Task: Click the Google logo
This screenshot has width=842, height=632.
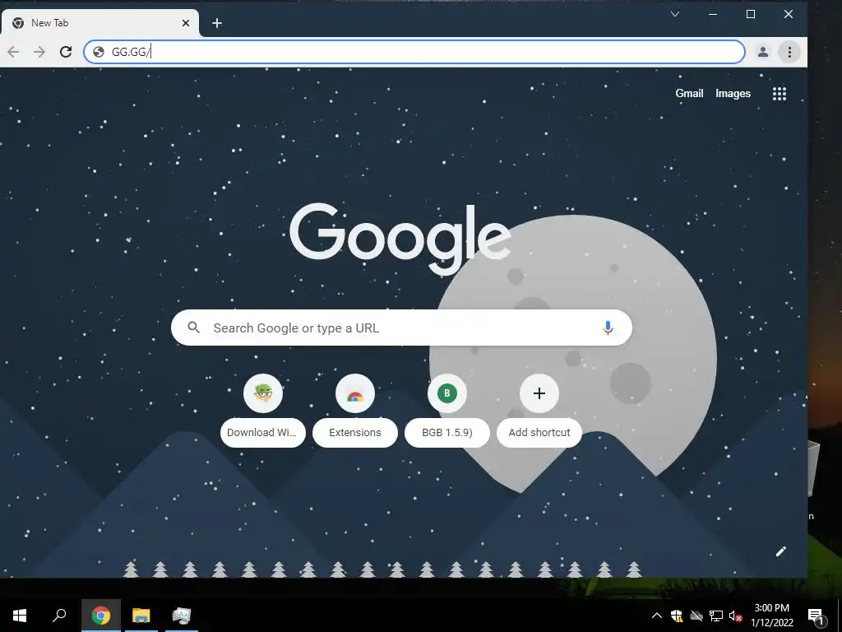Action: point(400,238)
